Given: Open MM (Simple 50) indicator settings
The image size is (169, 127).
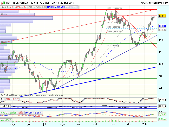Looking at the screenshot, I should pos(37,7).
